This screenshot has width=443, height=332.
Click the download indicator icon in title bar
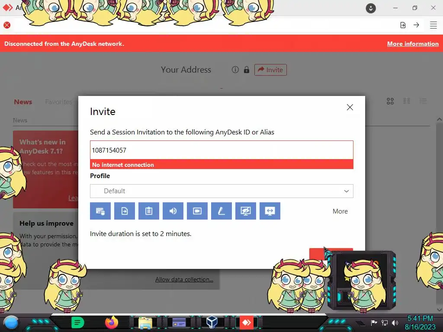point(371,8)
